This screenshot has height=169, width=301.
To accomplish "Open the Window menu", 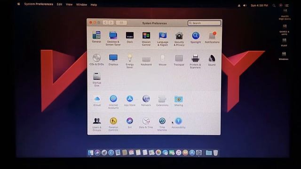I will pyautogui.click(x=81, y=5).
